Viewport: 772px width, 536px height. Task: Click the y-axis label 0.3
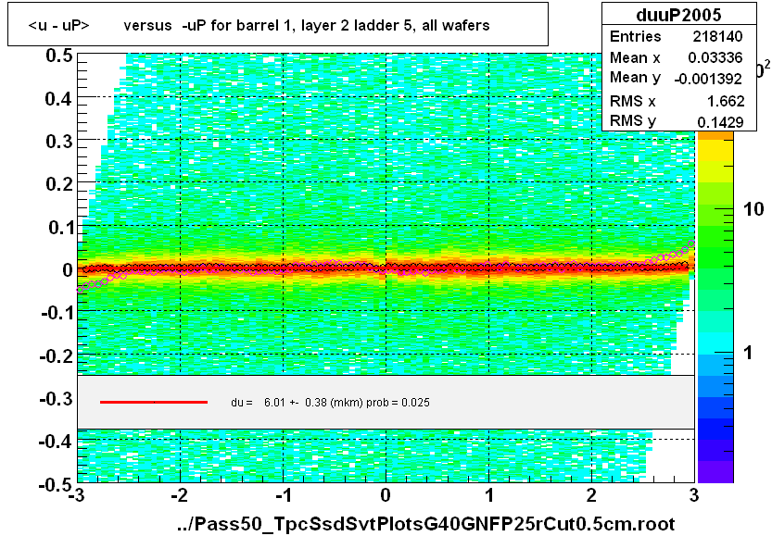(59, 142)
